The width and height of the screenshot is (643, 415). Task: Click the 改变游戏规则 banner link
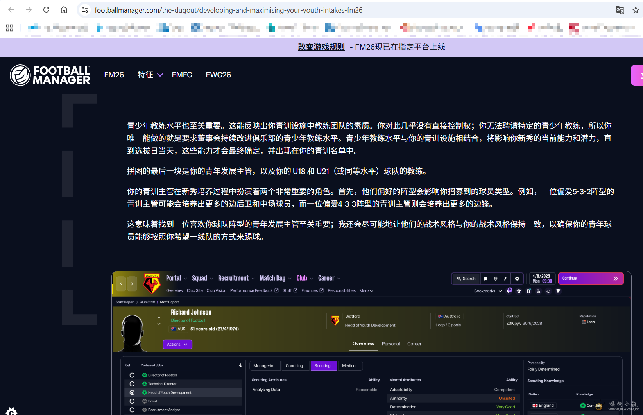pyautogui.click(x=321, y=47)
